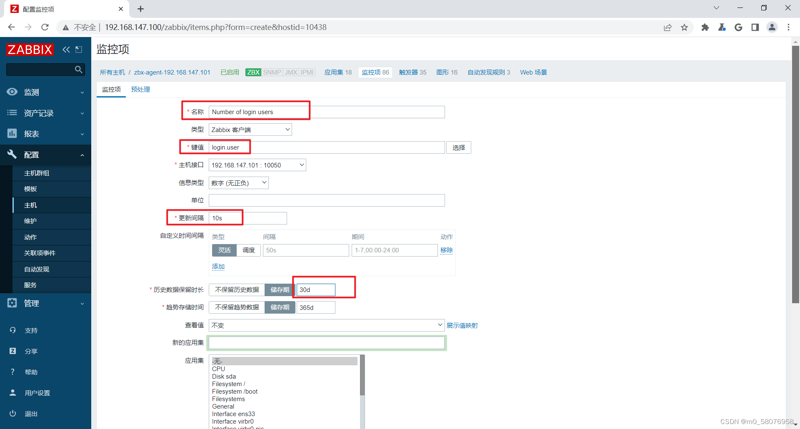The image size is (800, 429).
Task: Open the 资产记录 inventory list icon
Action: pyautogui.click(x=12, y=112)
